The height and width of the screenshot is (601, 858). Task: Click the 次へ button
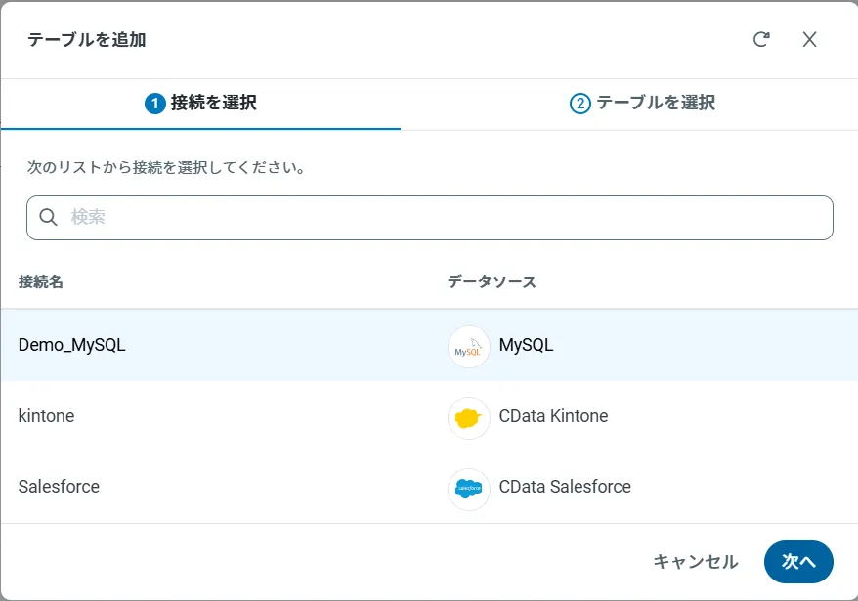point(798,562)
